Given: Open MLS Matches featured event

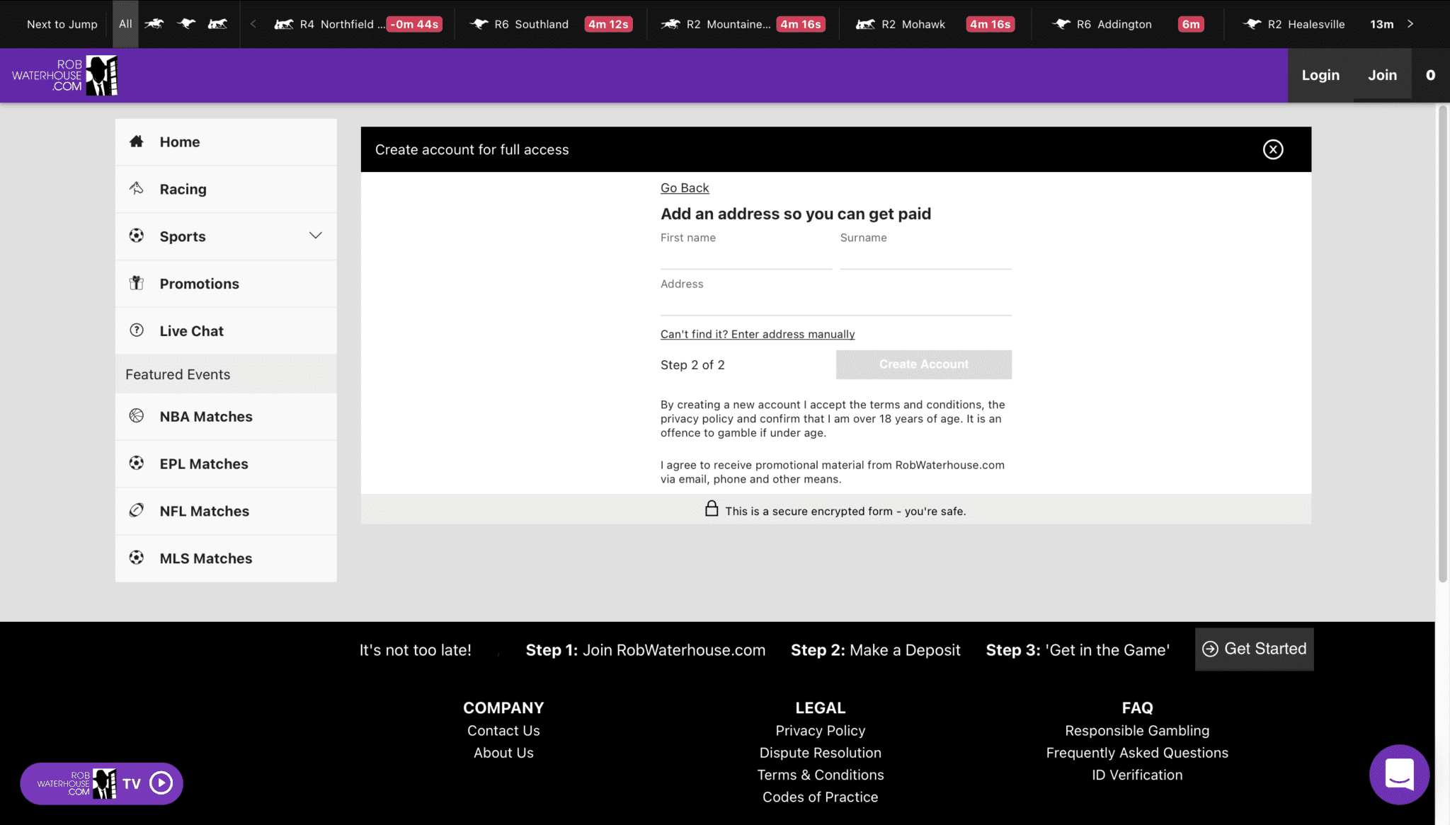Looking at the screenshot, I should click(226, 559).
